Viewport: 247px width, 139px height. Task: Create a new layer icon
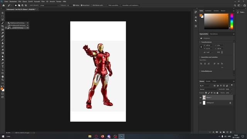[x=227, y=132]
